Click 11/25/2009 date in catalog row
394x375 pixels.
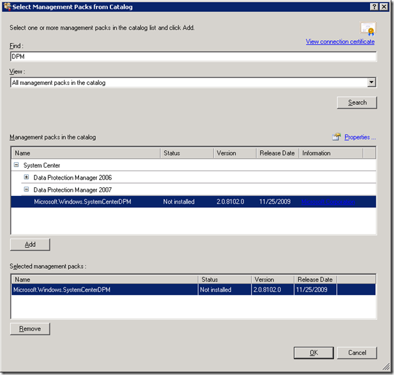click(275, 202)
